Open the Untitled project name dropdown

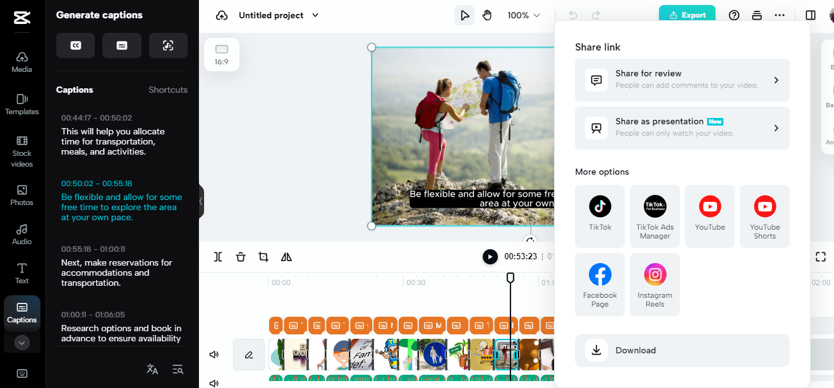coord(279,15)
